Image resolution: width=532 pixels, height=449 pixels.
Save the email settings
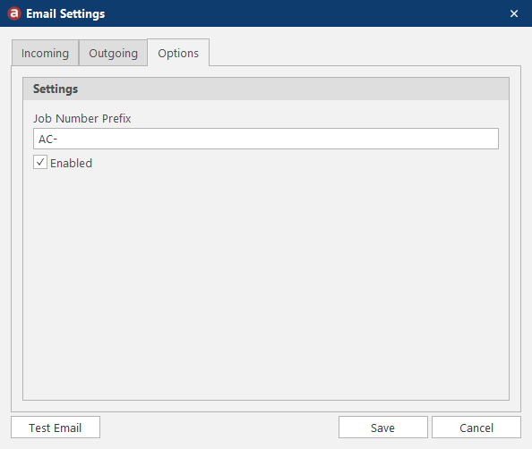point(382,428)
